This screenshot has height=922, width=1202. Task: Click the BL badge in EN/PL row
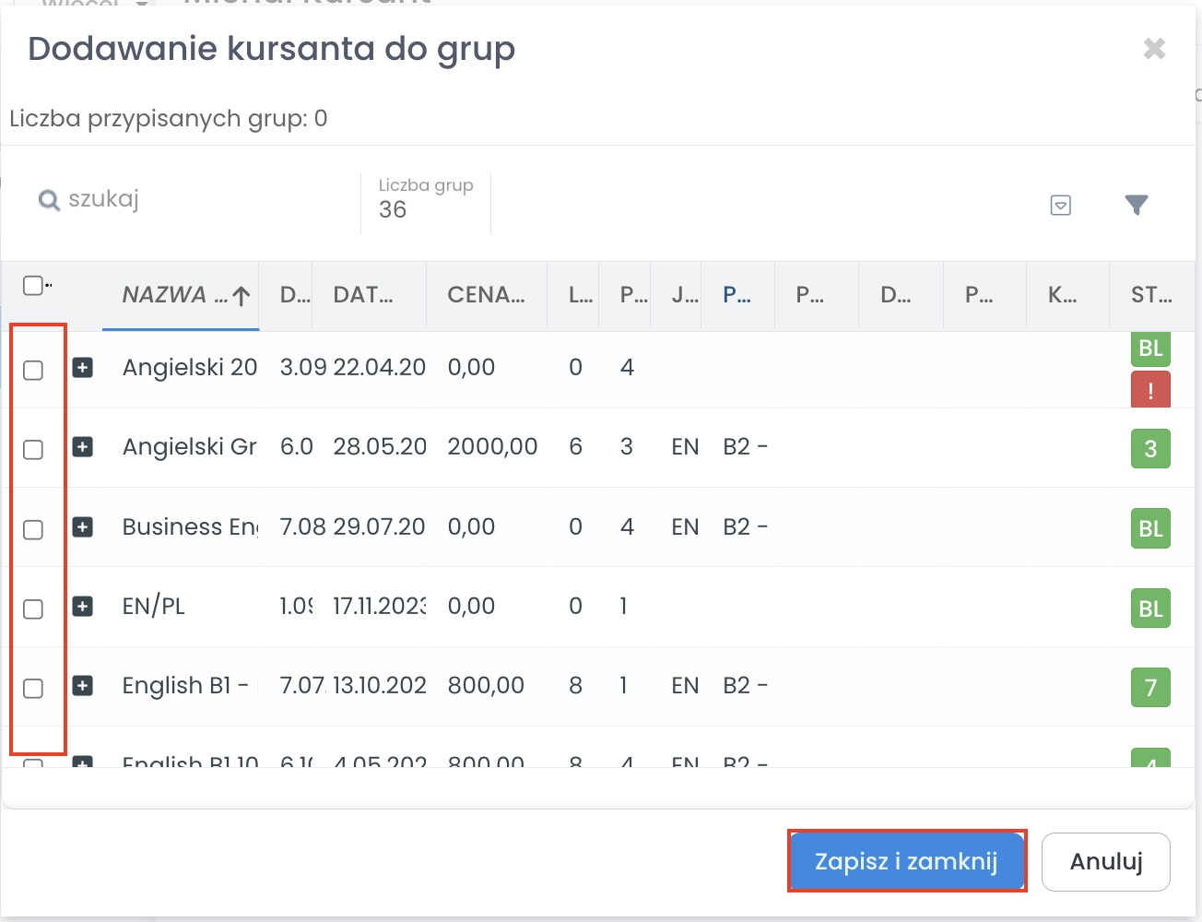click(1150, 609)
